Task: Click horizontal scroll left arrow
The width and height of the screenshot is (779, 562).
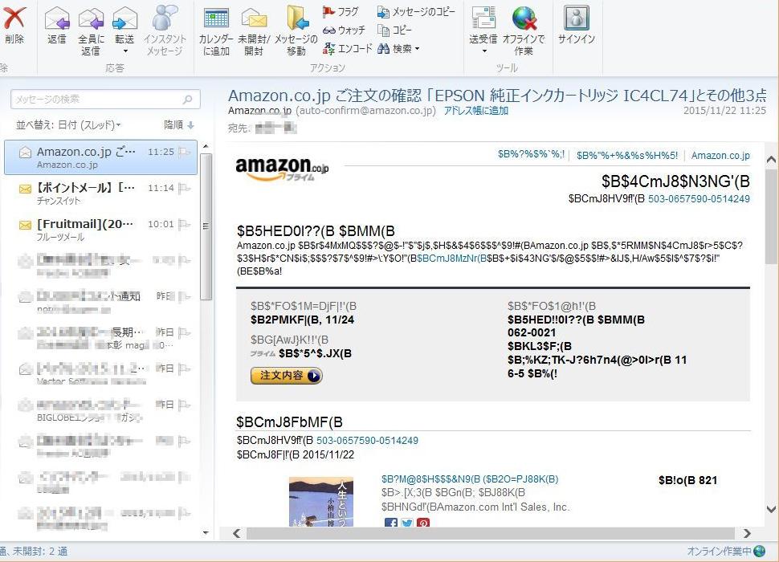Action: pyautogui.click(x=236, y=533)
